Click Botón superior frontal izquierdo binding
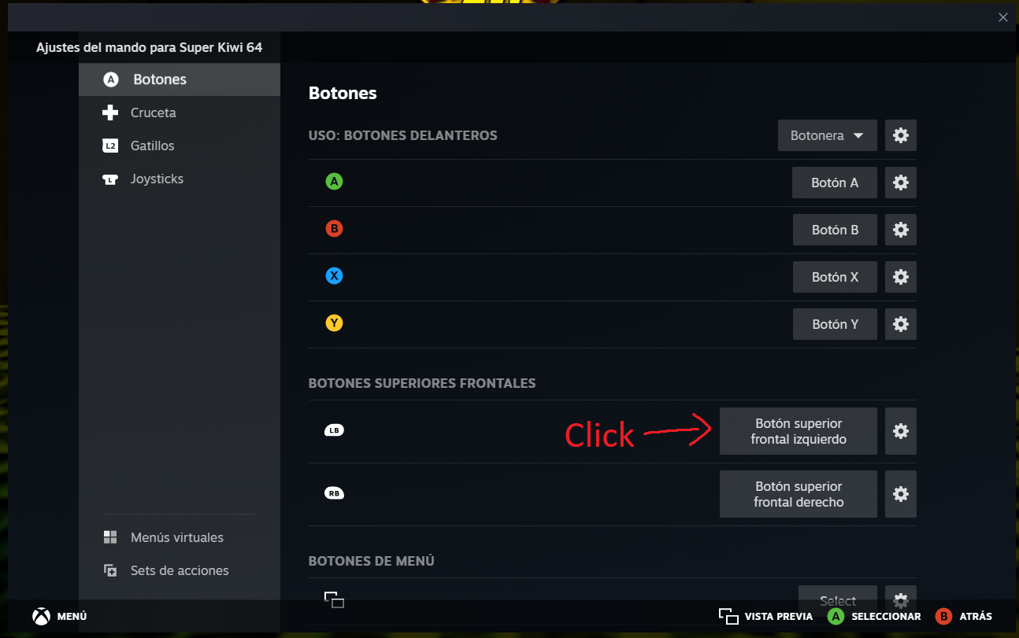 [798, 430]
